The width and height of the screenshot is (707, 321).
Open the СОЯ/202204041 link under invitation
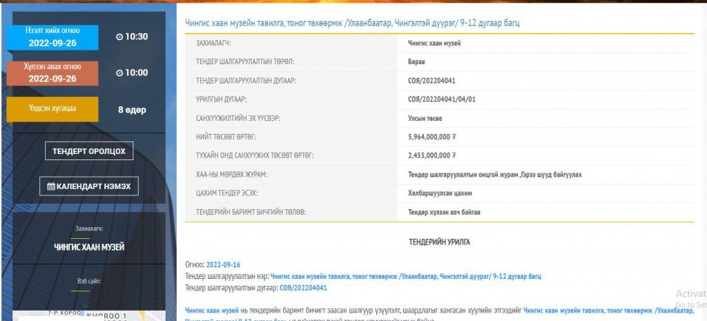coord(303,288)
